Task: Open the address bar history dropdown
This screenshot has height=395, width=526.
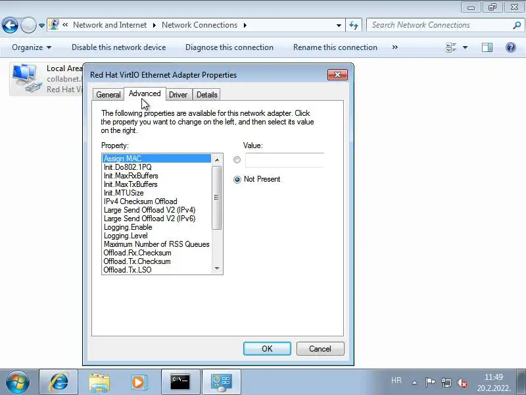Action: pos(339,25)
